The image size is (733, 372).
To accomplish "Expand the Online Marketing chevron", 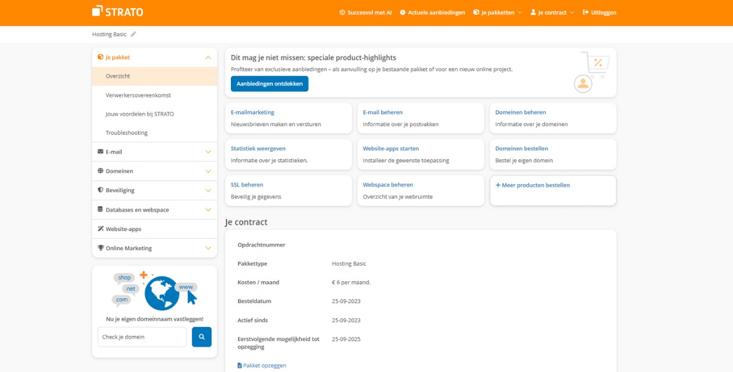I will click(208, 248).
